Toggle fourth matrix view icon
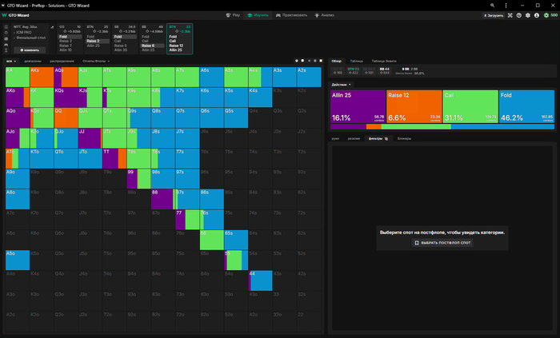This screenshot has width=560, height=338. click(314, 61)
